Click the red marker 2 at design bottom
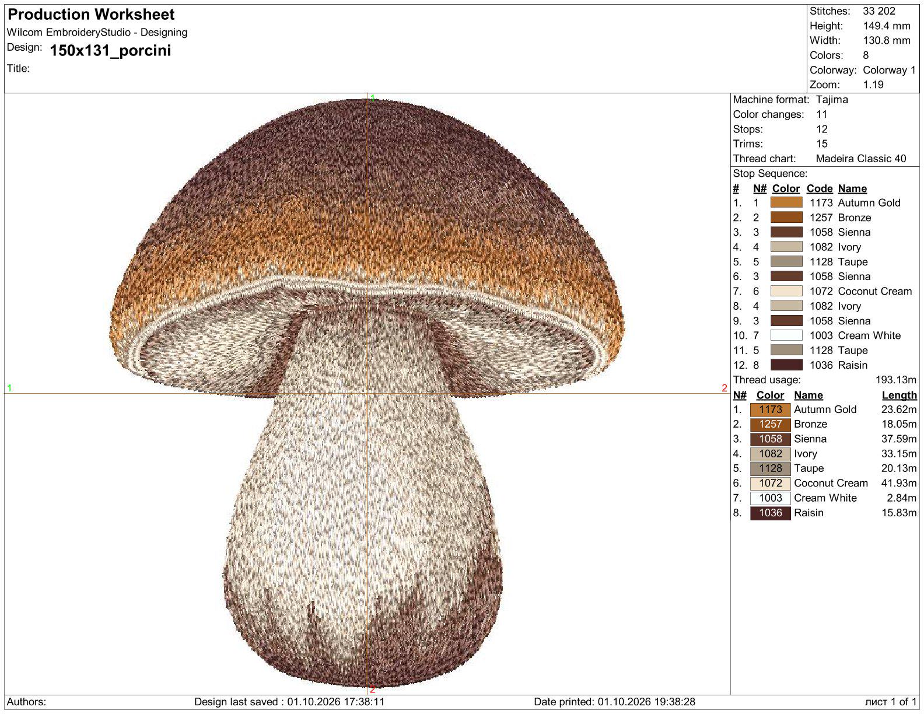 click(x=372, y=689)
